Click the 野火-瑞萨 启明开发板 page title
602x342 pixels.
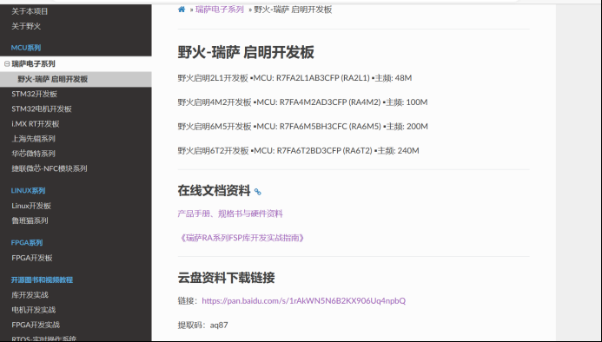point(246,53)
